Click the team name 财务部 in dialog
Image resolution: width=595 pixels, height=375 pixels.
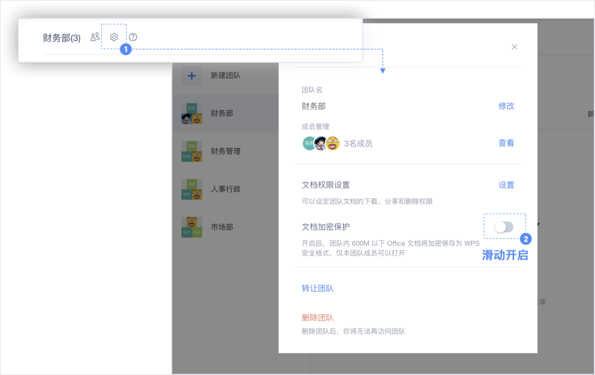[313, 106]
